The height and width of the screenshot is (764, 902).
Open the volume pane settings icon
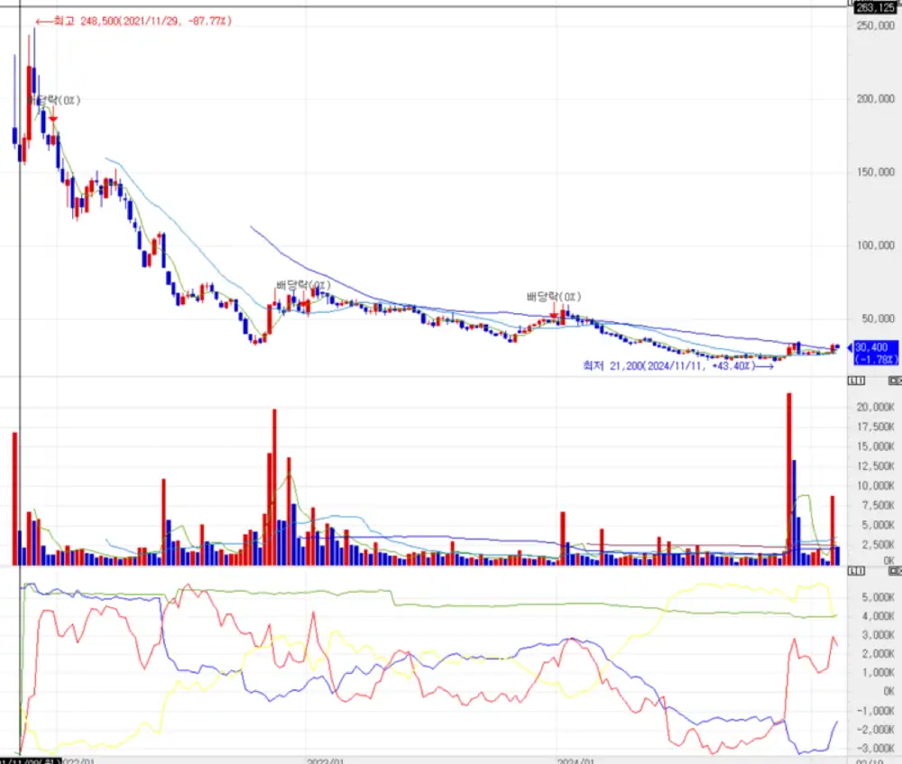click(857, 381)
